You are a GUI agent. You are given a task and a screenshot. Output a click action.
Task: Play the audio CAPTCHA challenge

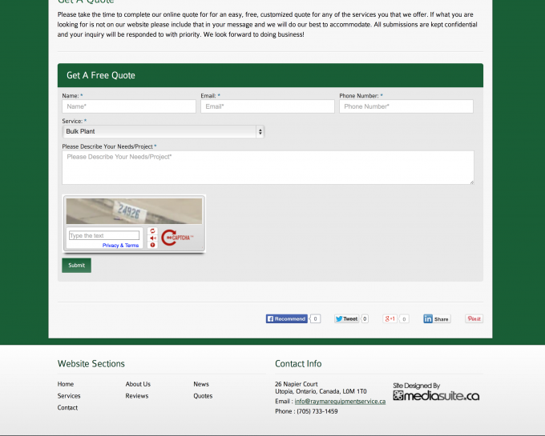(x=152, y=238)
